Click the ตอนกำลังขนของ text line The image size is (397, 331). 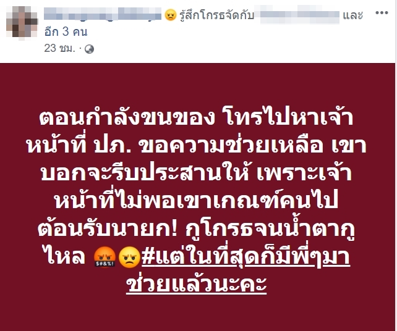pos(127,118)
